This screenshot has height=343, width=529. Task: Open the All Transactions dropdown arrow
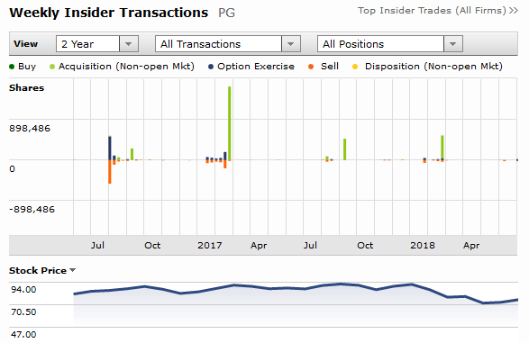(291, 44)
